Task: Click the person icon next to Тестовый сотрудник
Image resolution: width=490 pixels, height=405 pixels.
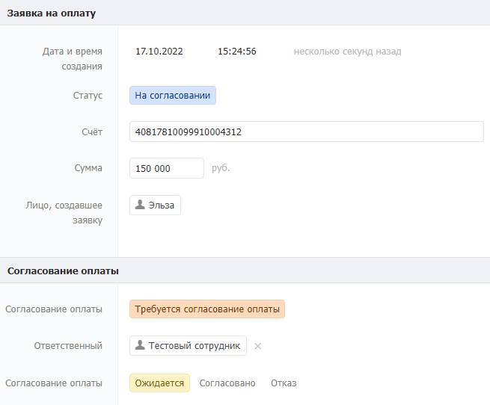Action: (x=140, y=345)
